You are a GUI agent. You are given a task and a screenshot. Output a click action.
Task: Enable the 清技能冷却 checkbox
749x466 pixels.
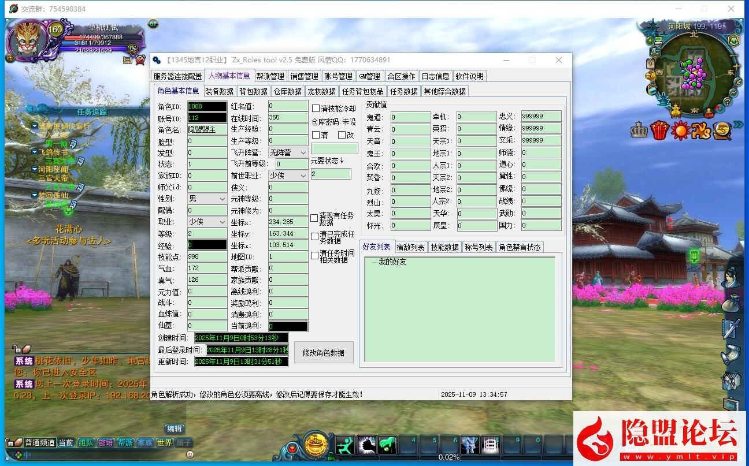(316, 109)
